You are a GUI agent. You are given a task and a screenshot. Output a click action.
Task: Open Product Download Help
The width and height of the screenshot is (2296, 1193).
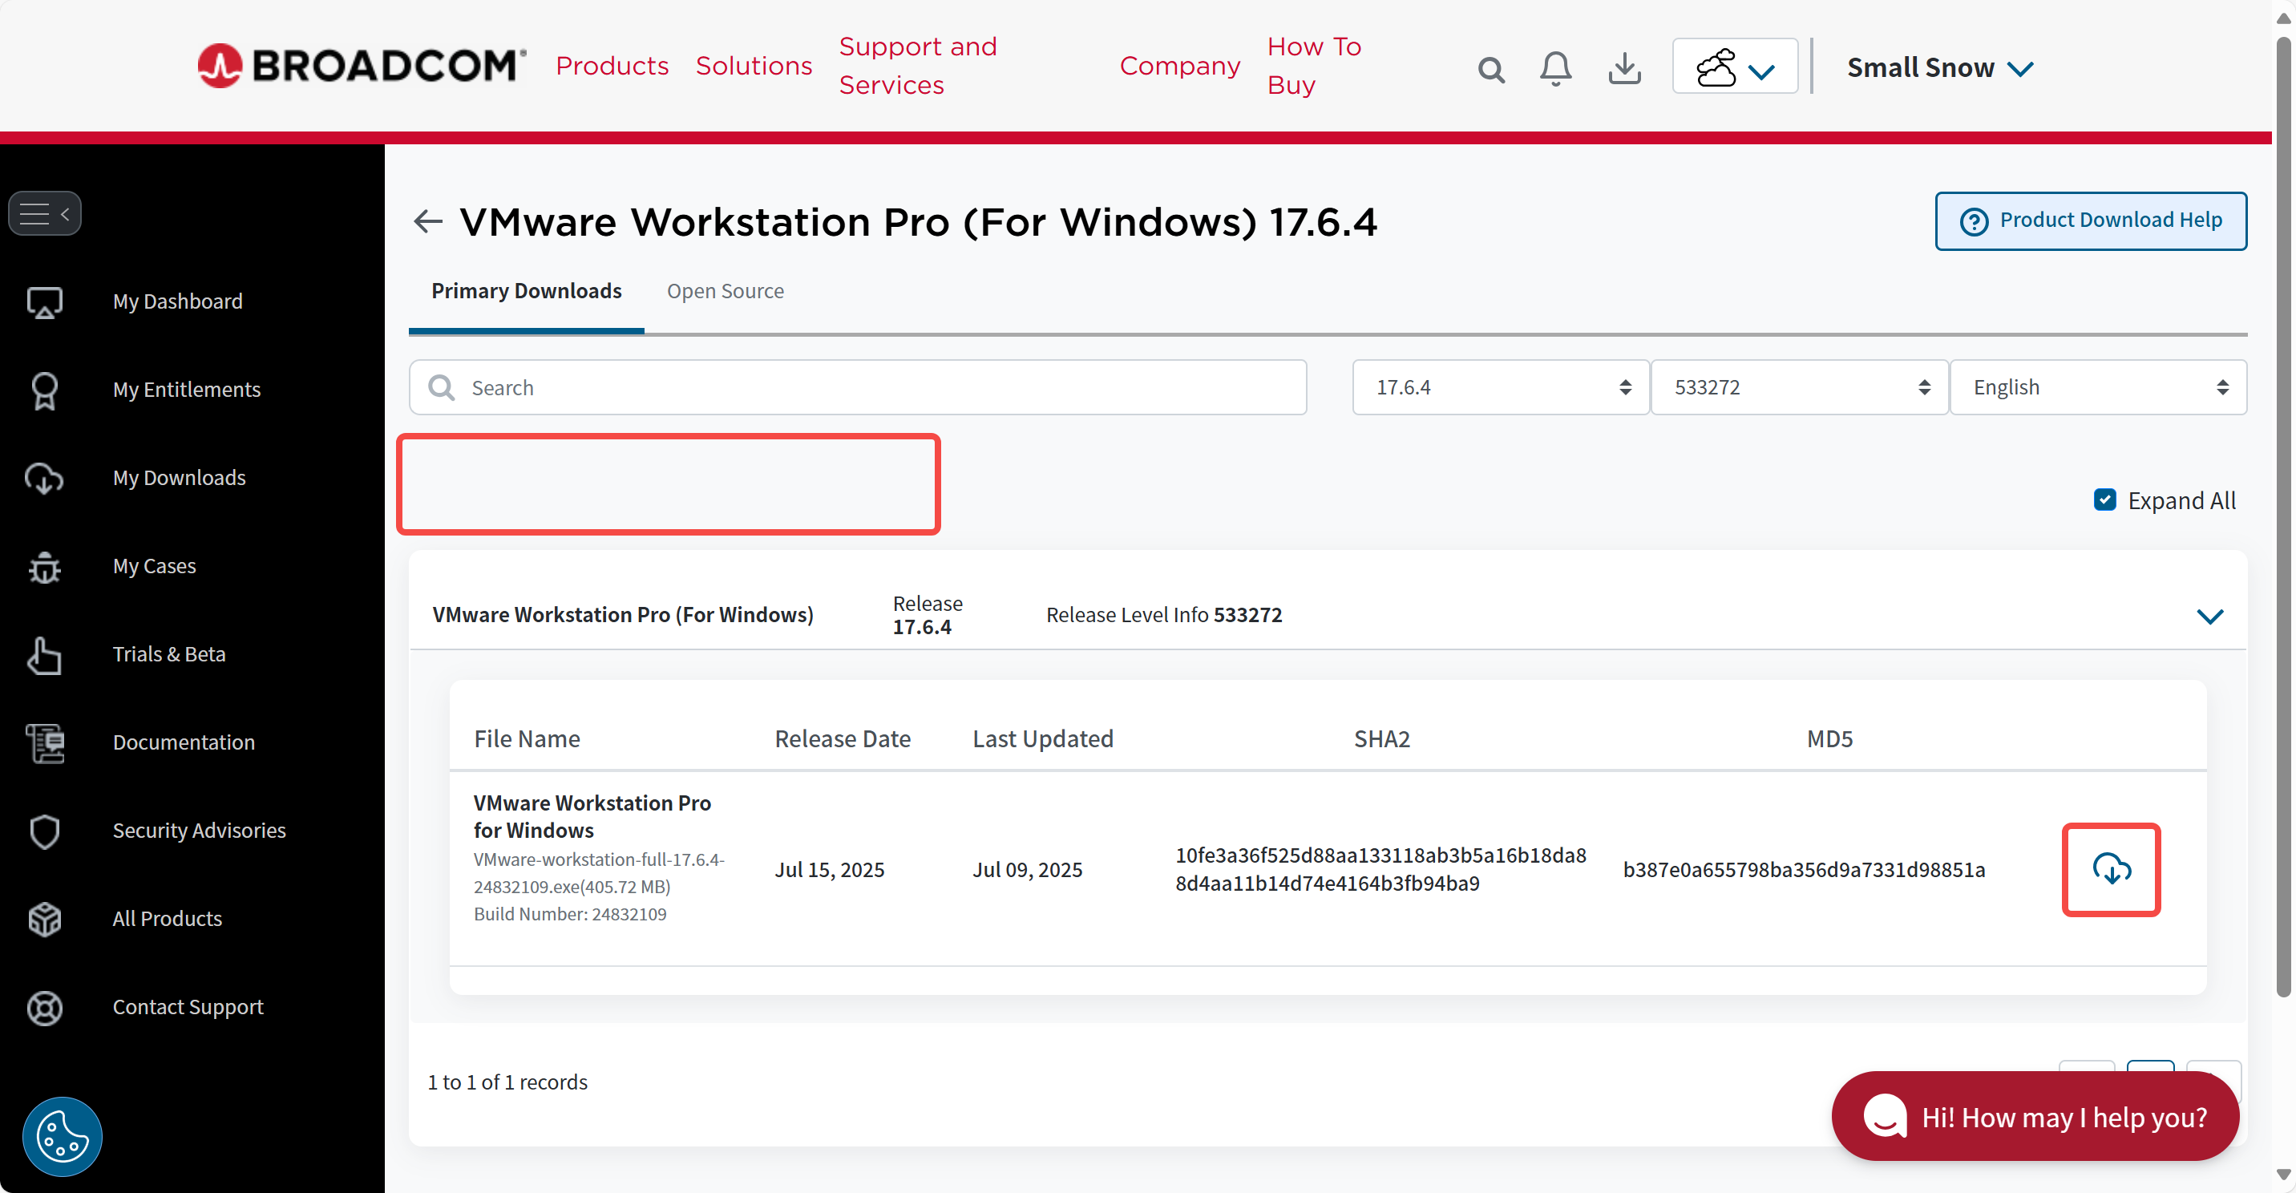click(2091, 220)
